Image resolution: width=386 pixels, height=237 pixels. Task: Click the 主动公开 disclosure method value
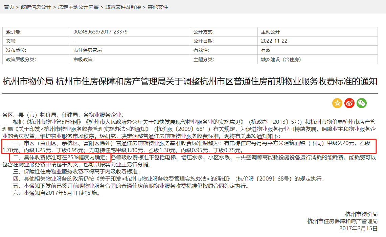point(270,32)
